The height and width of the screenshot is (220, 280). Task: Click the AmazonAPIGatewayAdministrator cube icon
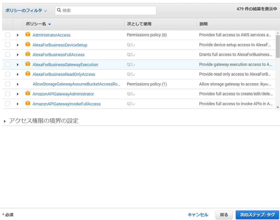(x=28, y=93)
